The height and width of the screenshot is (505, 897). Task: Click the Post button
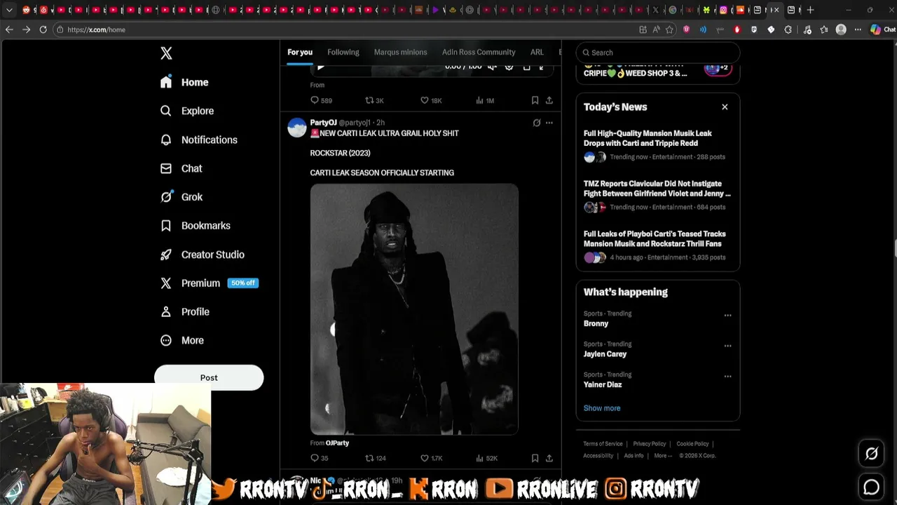point(209,377)
